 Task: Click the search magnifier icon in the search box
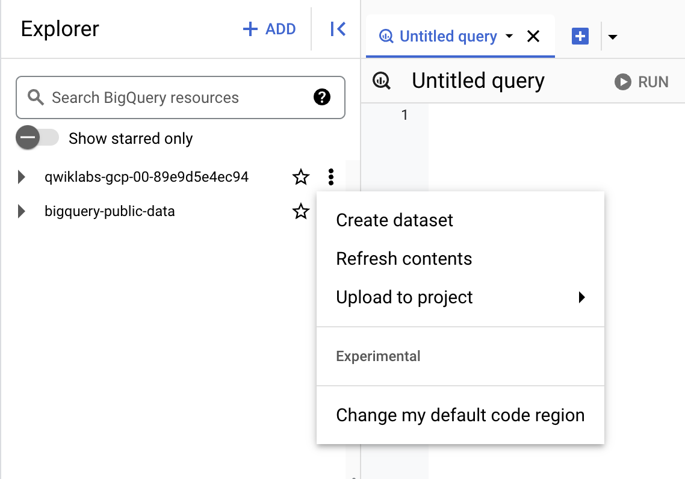click(x=36, y=97)
